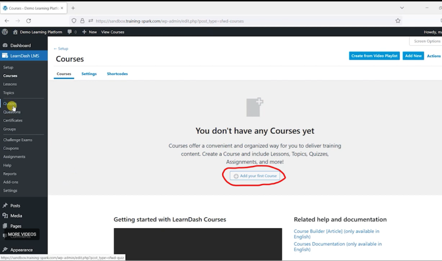Image resolution: width=442 pixels, height=261 pixels.
Task: Switch to the Shortcodes tab
Action: coord(117,74)
